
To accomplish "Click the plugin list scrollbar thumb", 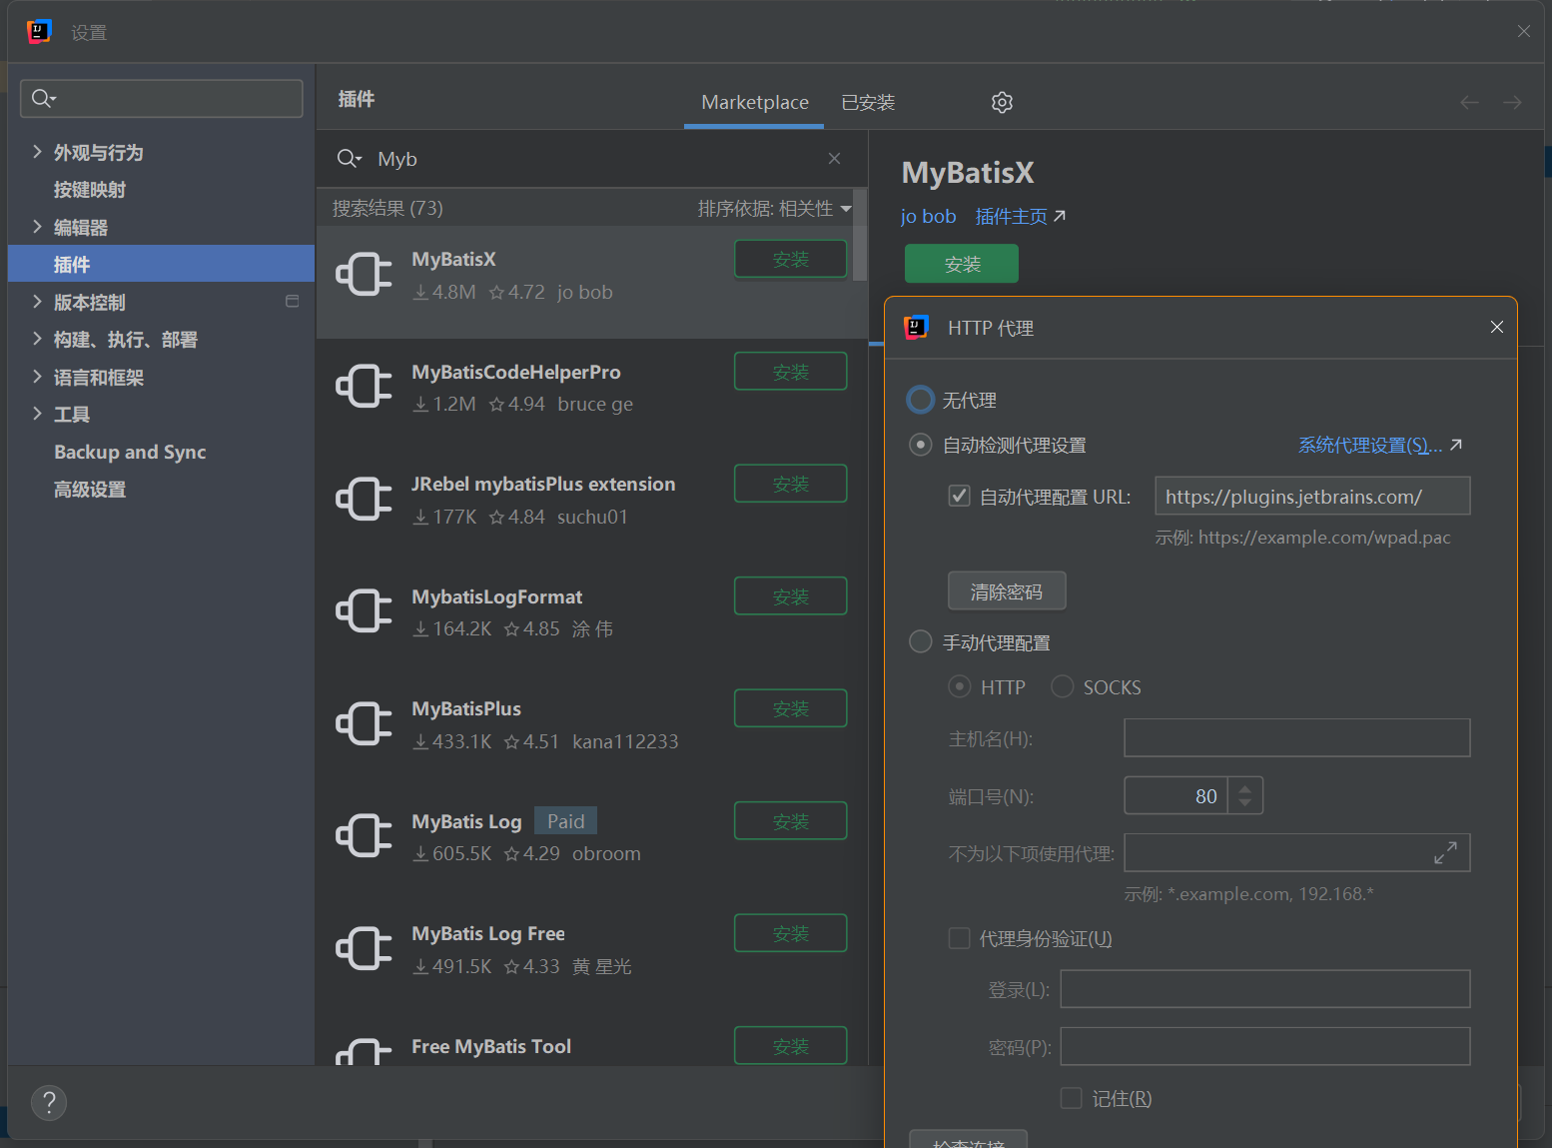I will pyautogui.click(x=860, y=236).
